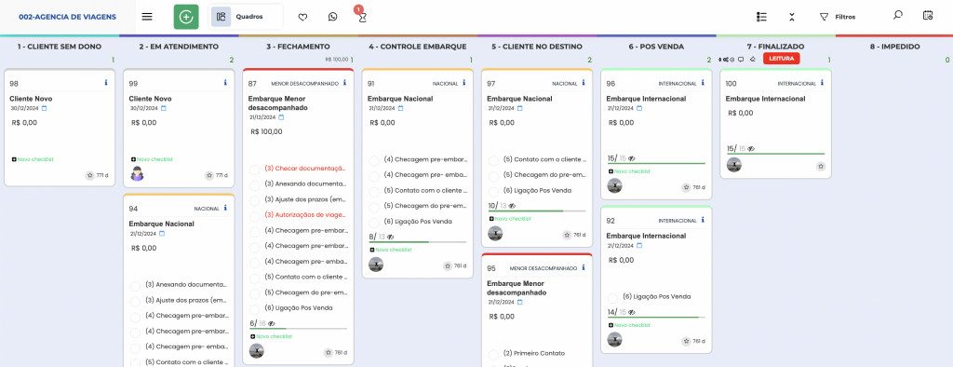
Task: Click info icon on card 91
Action: (463, 82)
